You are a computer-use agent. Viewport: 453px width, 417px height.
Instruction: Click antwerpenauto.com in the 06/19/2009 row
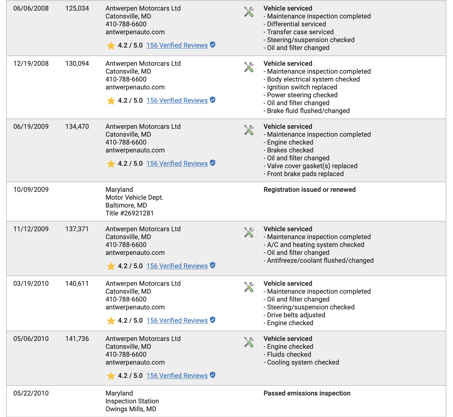pyautogui.click(x=135, y=150)
